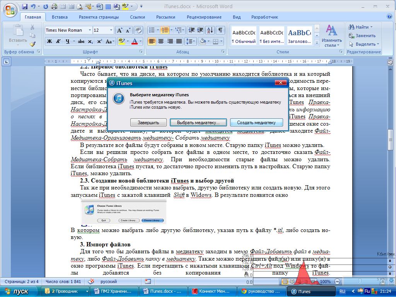Toggle numbered list button

click(x=165, y=30)
